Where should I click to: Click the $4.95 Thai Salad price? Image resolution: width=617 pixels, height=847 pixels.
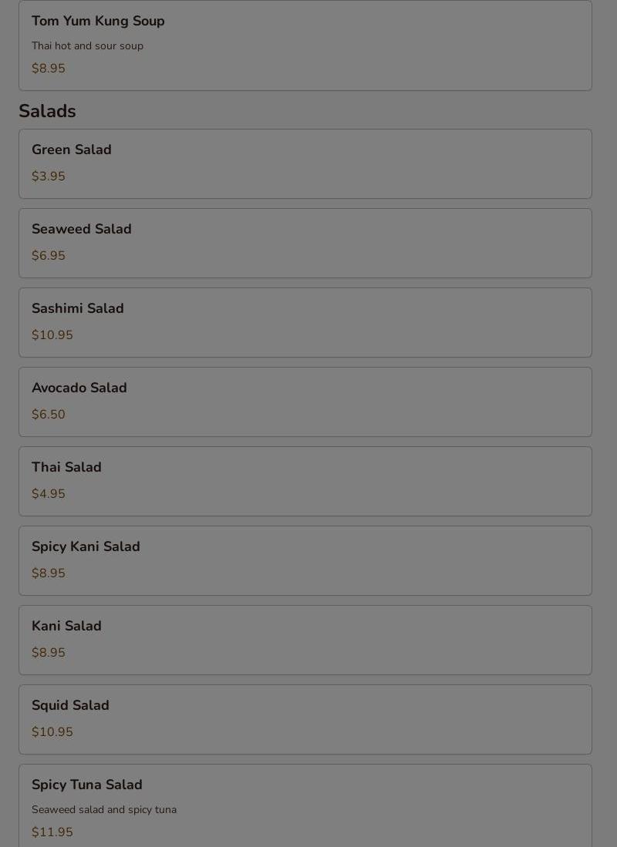48,494
